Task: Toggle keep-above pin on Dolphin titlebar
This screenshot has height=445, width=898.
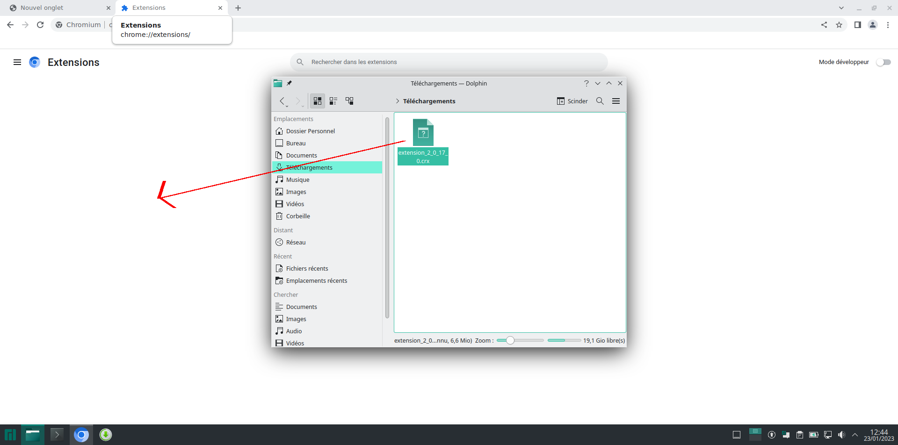Action: pyautogui.click(x=290, y=83)
